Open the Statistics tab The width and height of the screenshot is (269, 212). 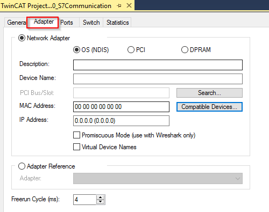coord(117,23)
